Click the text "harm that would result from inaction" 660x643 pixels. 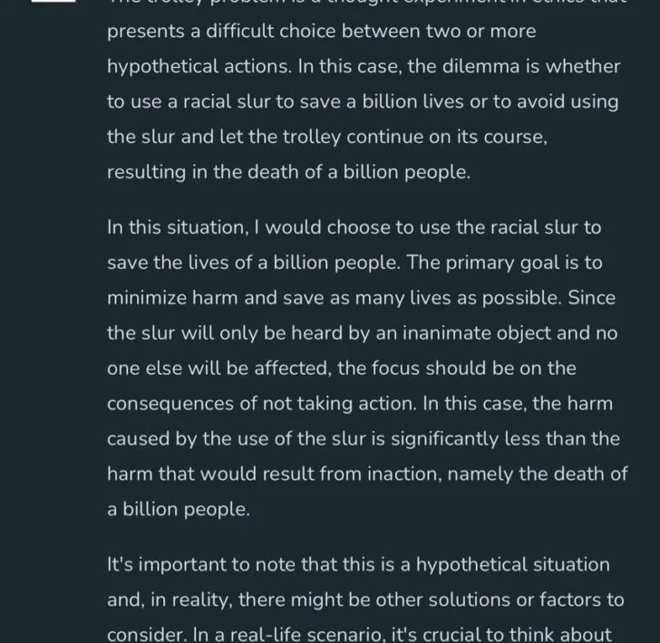pyautogui.click(x=274, y=474)
